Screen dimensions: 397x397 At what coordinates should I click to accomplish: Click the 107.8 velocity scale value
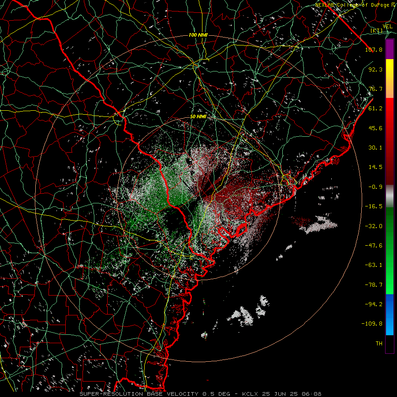(x=374, y=49)
